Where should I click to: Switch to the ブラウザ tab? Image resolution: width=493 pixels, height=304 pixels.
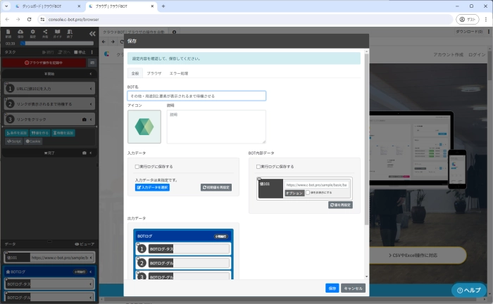pos(154,73)
